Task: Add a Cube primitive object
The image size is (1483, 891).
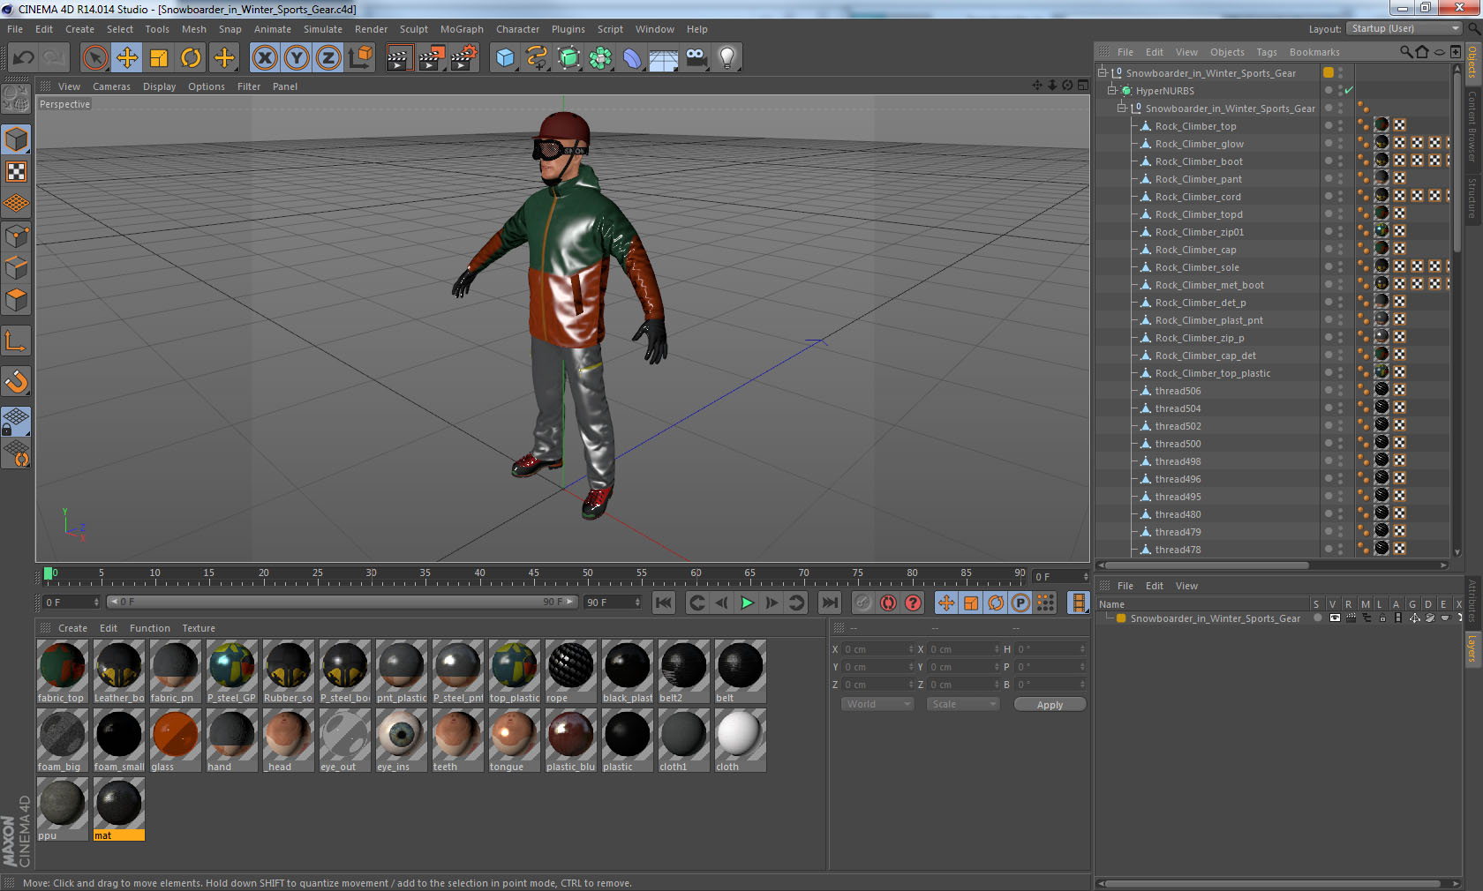Action: [x=505, y=58]
